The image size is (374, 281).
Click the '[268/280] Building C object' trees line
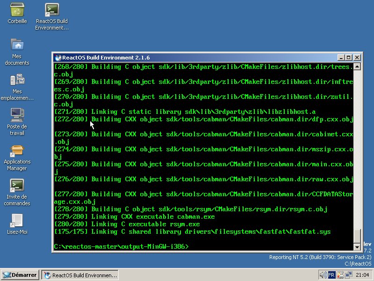204,71
